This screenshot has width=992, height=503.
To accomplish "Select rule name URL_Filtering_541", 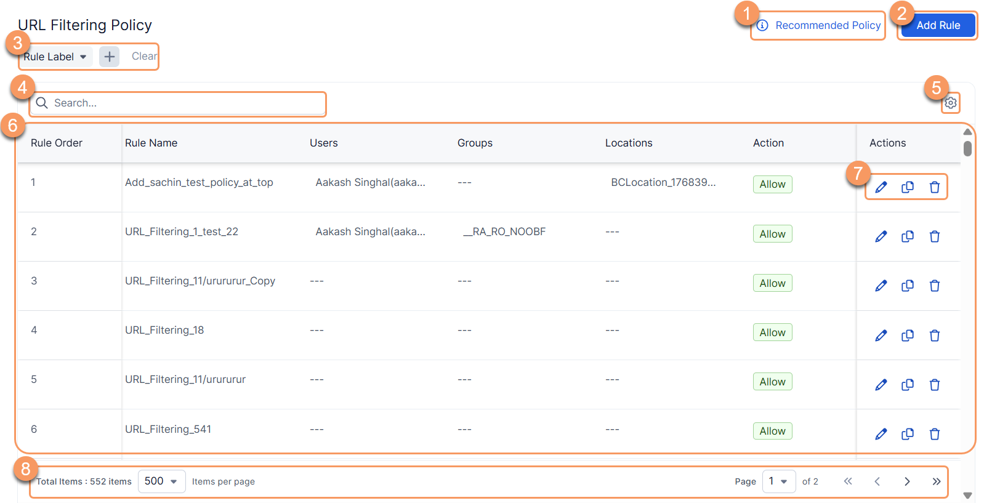I will 168,429.
